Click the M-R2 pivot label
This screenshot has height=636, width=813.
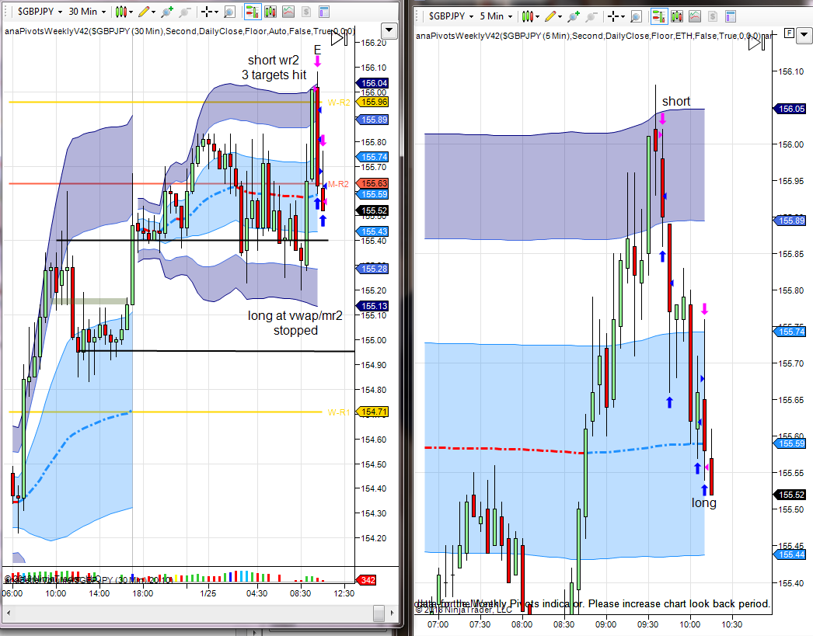(x=338, y=184)
